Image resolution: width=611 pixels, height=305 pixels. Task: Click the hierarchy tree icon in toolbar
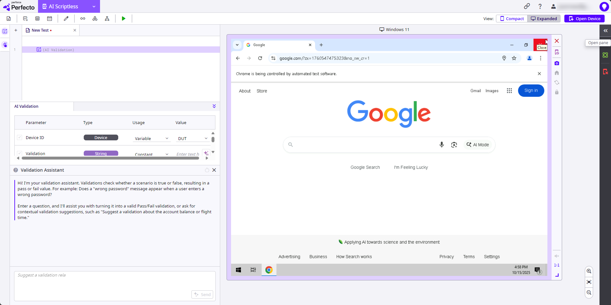coord(107,19)
